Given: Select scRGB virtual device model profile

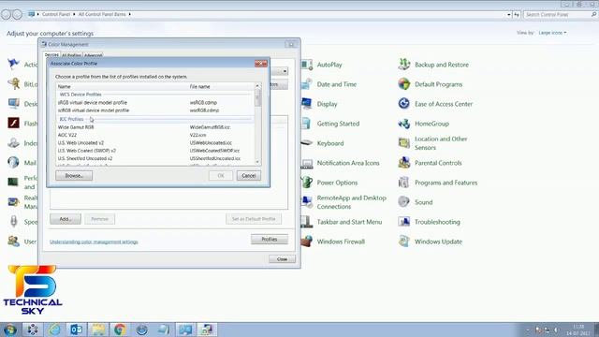Looking at the screenshot, I should [x=155, y=110].
